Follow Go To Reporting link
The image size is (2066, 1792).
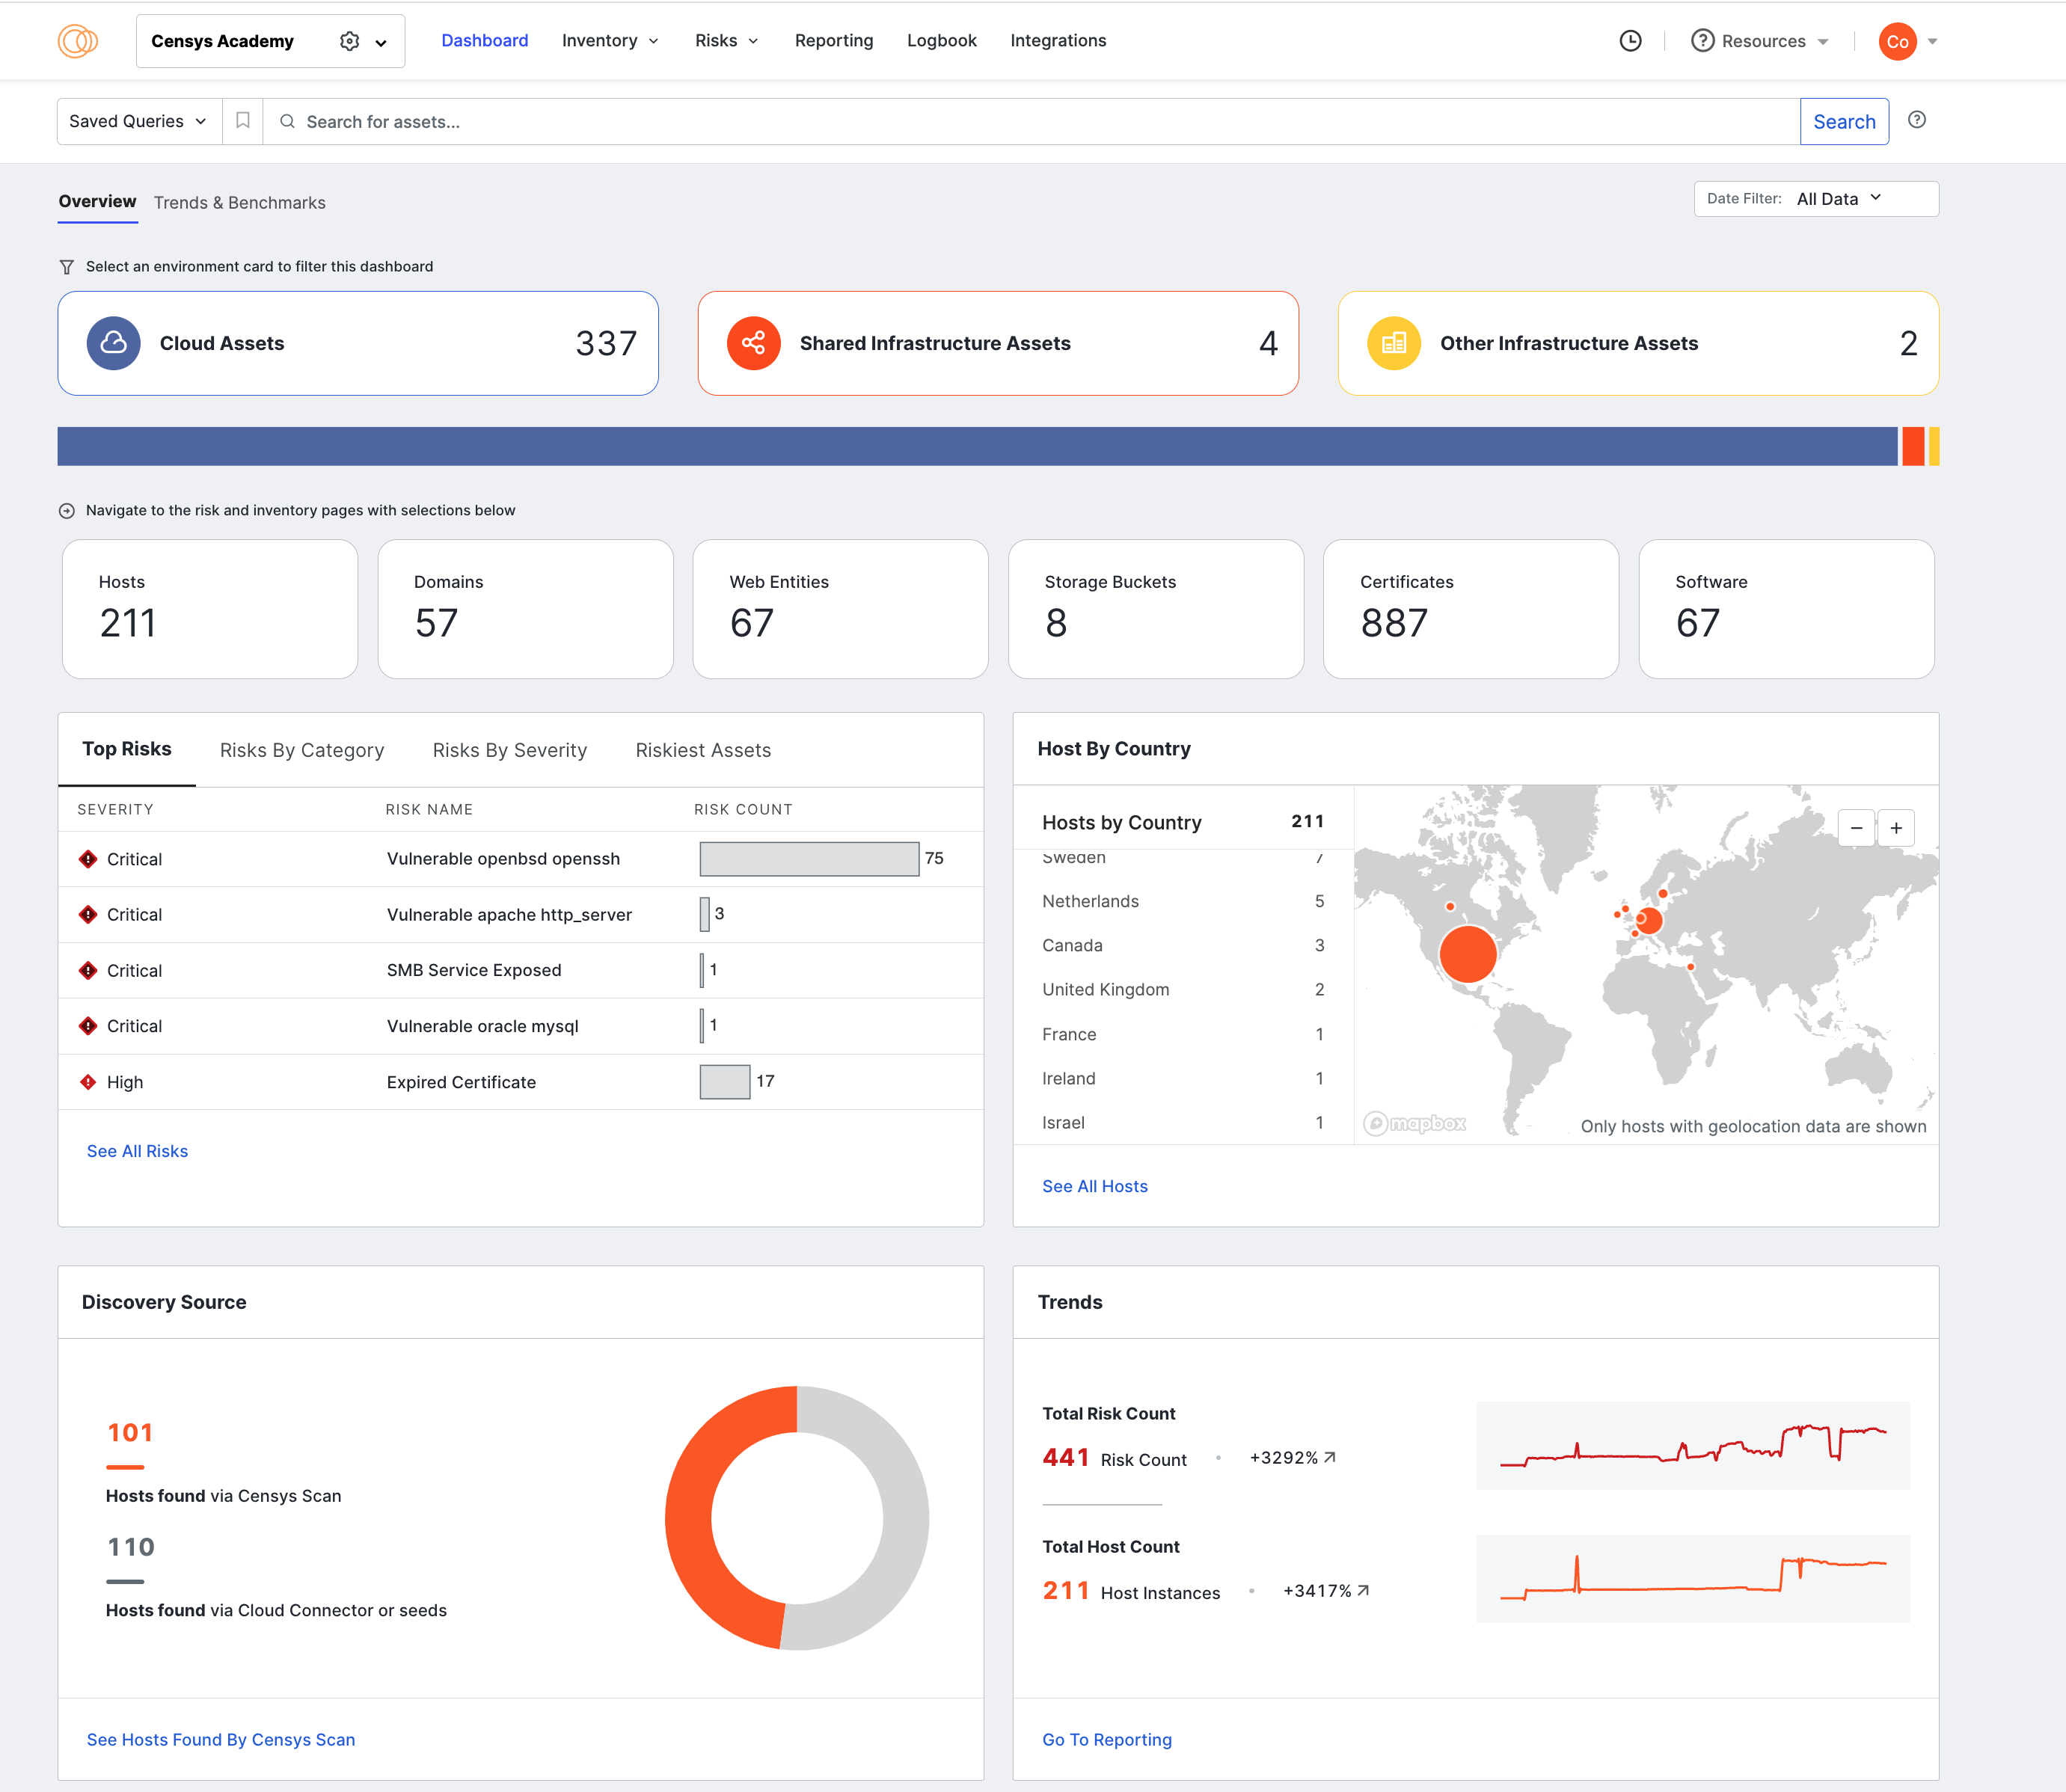tap(1107, 1739)
